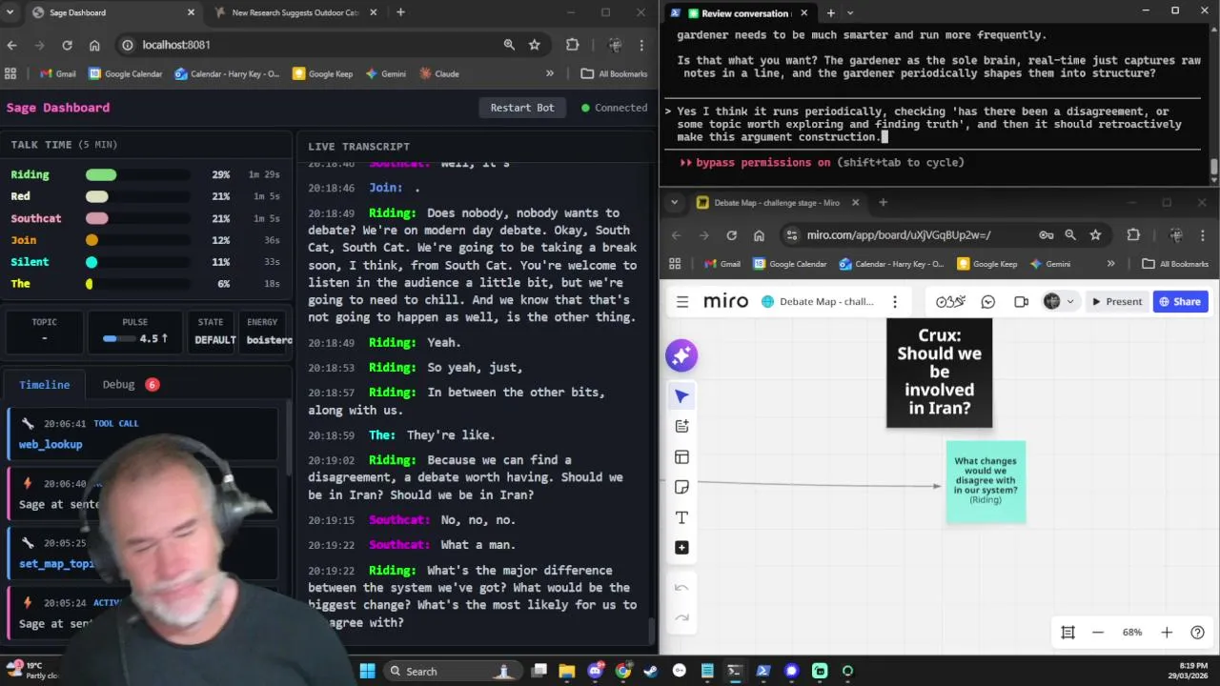Open Gmail bookmark in Sage browser

click(x=57, y=73)
